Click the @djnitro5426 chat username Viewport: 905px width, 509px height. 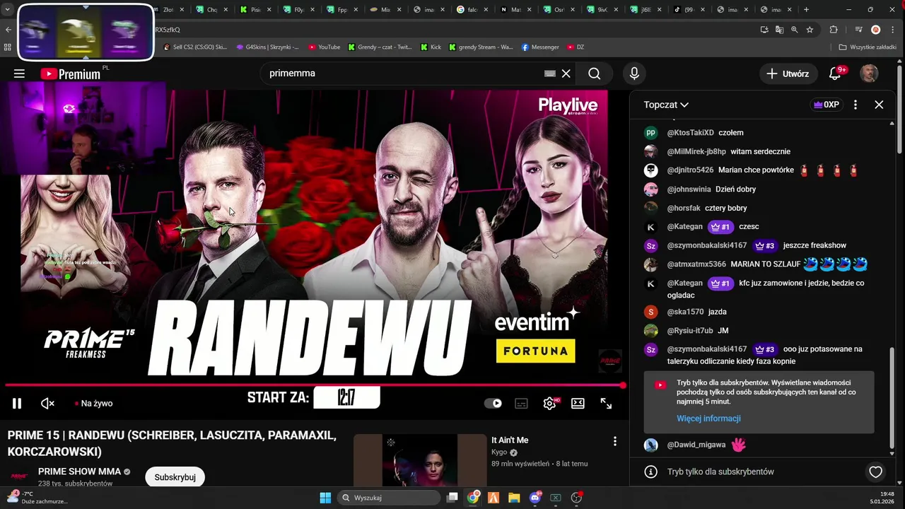[x=690, y=170]
